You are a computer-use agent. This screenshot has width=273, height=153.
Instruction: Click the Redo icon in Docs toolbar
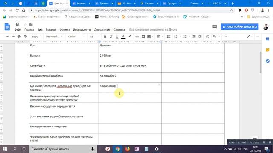pos(13,37)
